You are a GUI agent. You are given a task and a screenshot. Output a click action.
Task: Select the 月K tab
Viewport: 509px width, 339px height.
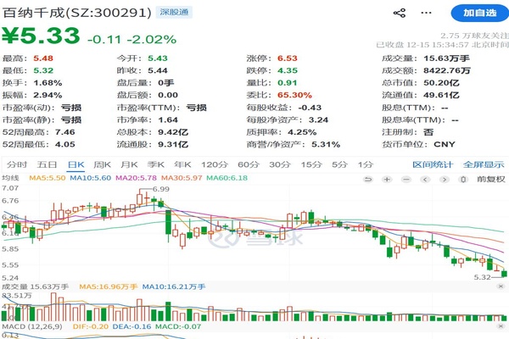129,164
